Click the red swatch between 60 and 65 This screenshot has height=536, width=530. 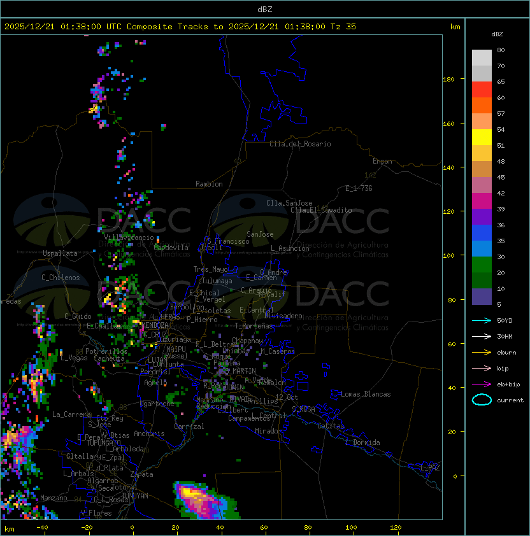[482, 90]
